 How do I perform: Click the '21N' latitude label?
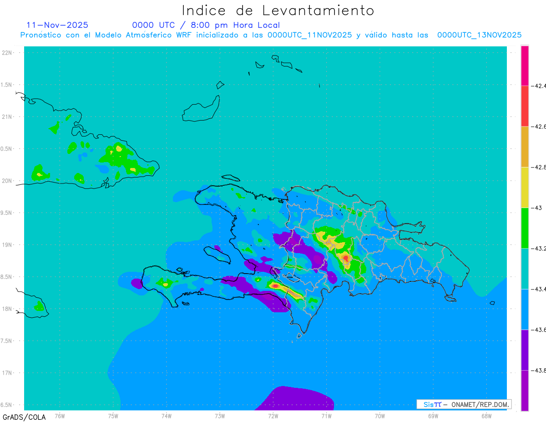pos(7,117)
